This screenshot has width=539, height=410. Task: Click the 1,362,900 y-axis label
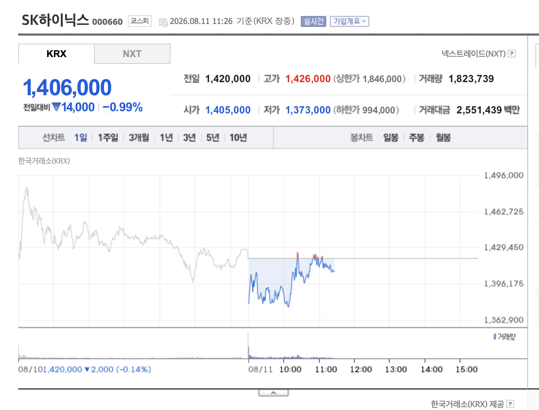click(504, 320)
